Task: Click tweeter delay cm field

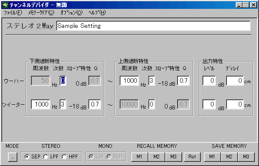Action: 235,104
